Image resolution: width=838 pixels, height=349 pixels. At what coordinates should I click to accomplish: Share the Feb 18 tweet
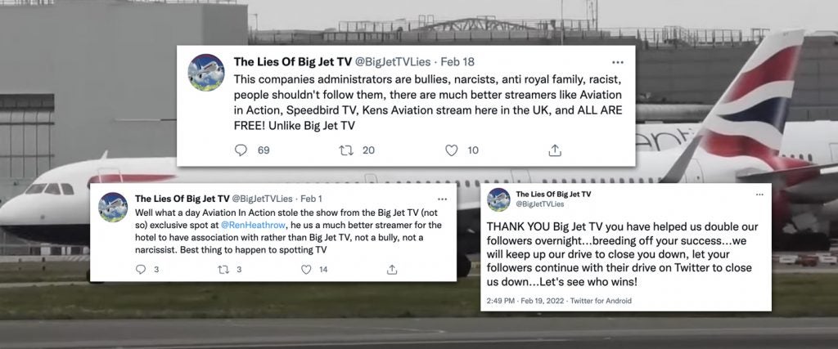pos(556,150)
